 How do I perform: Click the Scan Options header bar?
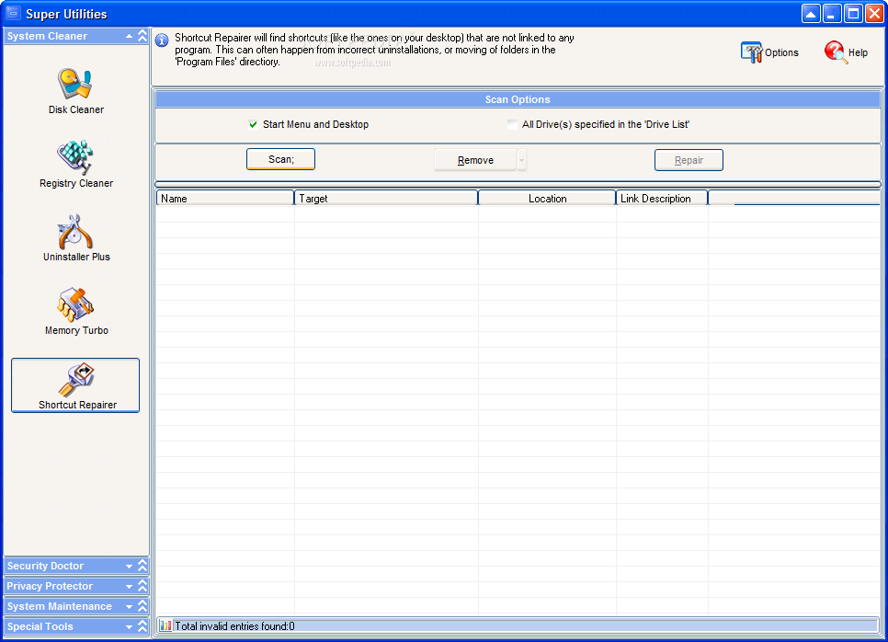[518, 99]
